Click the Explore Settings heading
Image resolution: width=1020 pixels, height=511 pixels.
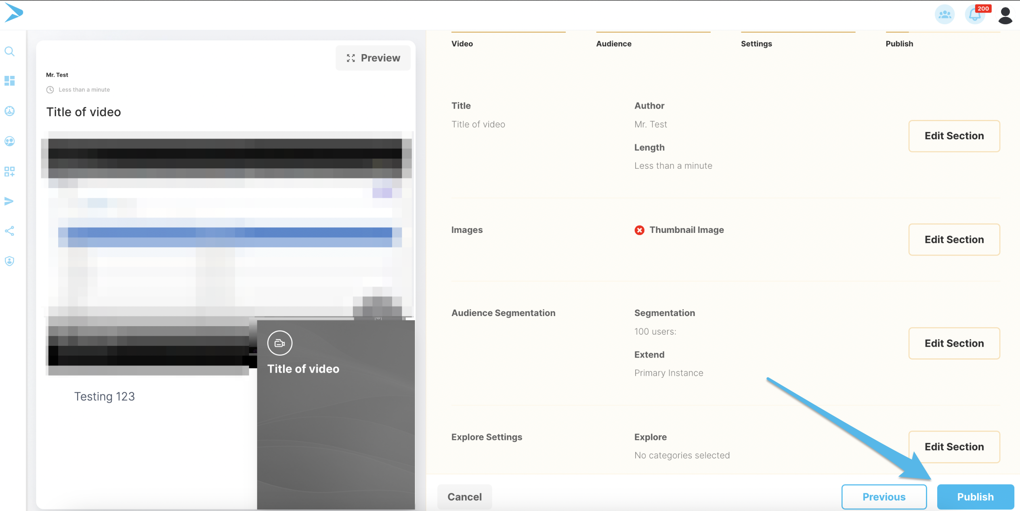coord(487,437)
